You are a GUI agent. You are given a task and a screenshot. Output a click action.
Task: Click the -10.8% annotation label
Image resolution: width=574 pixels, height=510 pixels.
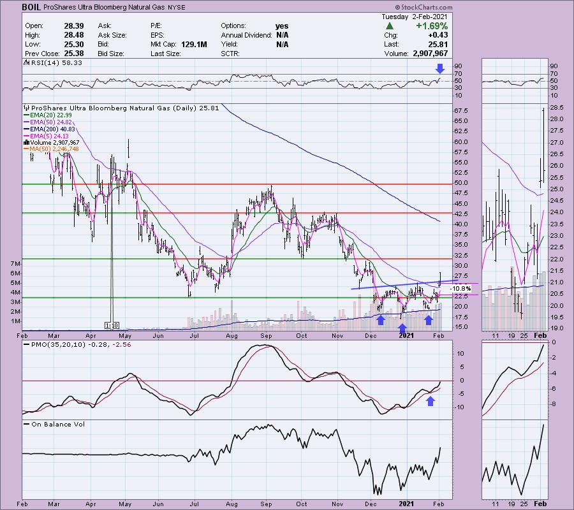click(x=460, y=289)
